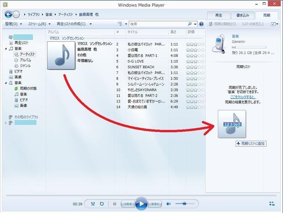Open the search options dropdown arrow
Image resolution: width=283 pixels, height=213 pixels.
[195, 24]
